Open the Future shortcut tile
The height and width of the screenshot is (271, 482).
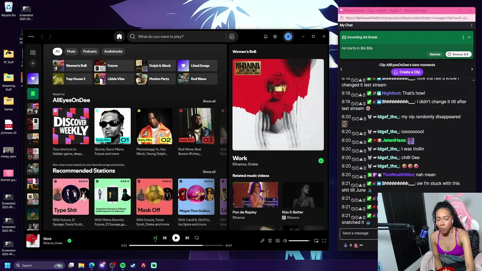click(x=114, y=65)
